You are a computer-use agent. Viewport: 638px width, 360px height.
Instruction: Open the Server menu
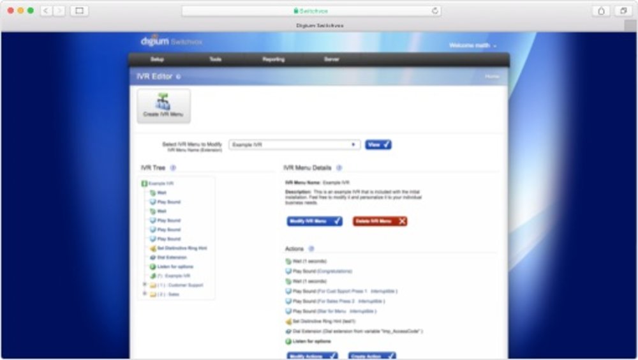coord(332,59)
